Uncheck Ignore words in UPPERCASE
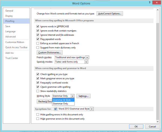162x132 pixels. 38,27
